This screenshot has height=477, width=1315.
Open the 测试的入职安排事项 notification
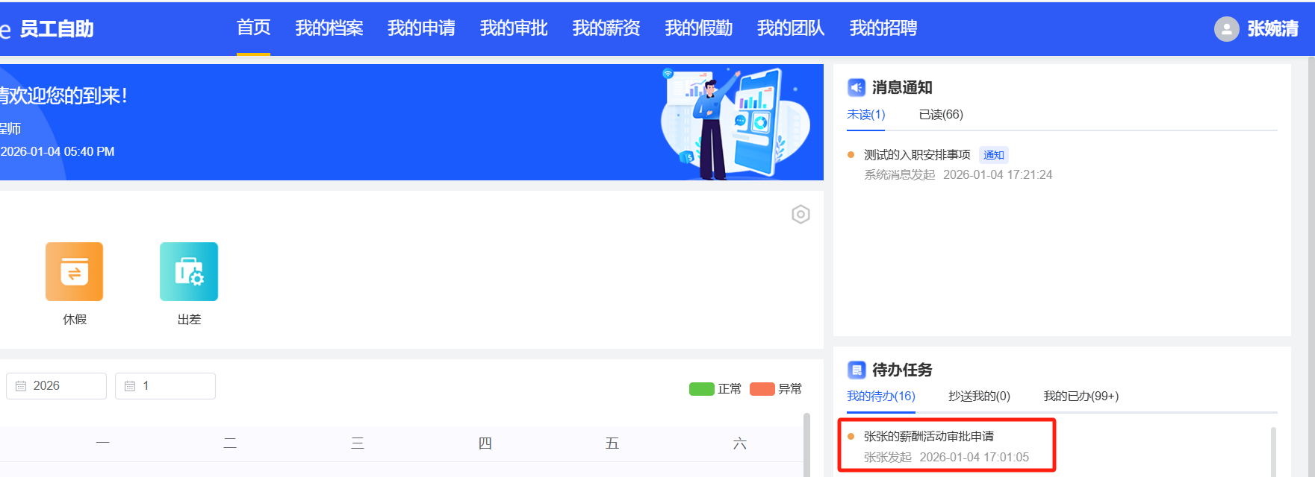click(x=917, y=155)
